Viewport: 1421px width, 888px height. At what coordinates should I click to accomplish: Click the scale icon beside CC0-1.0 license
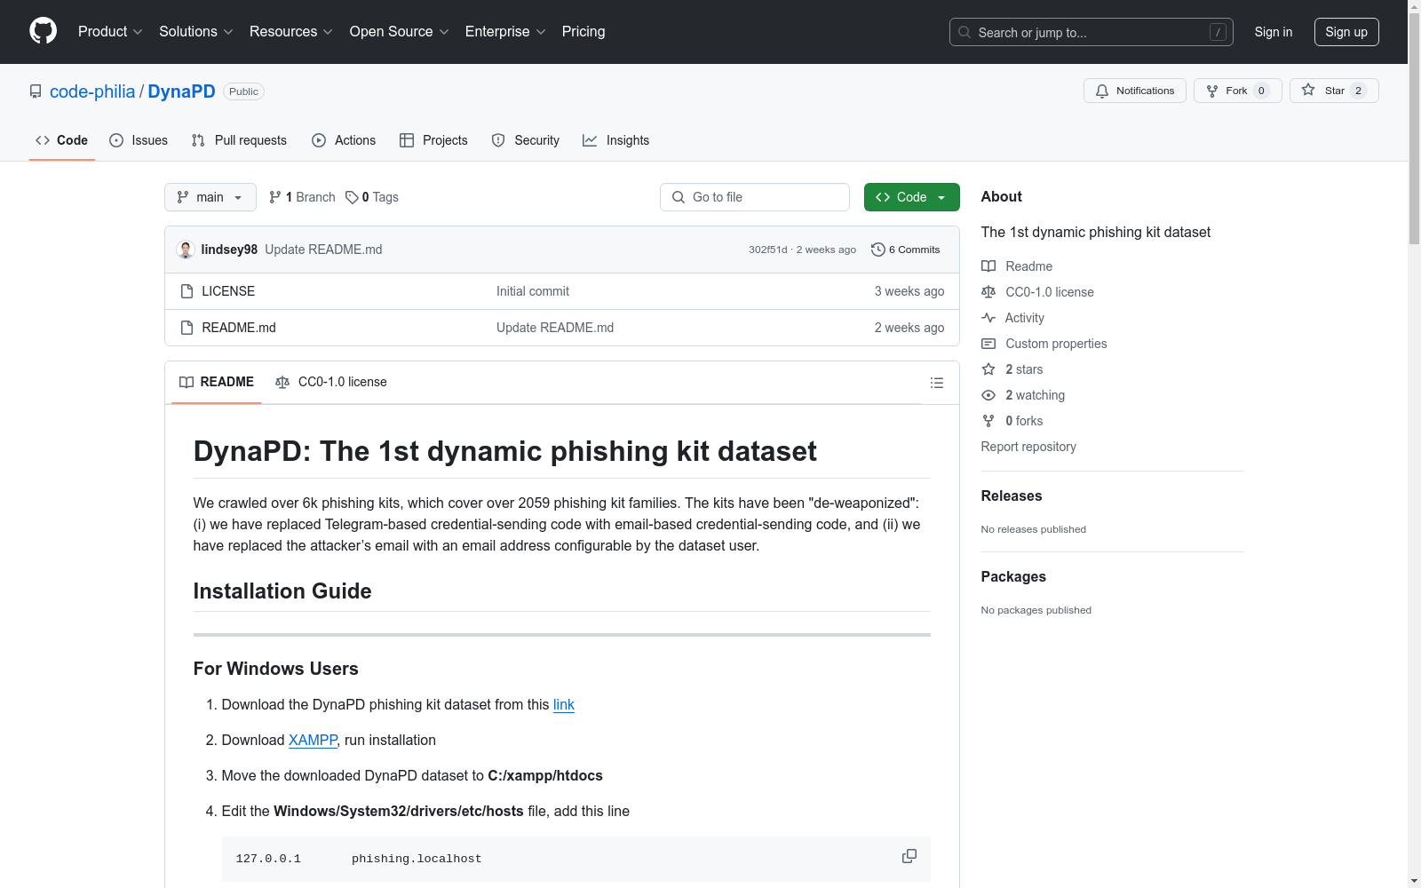(988, 292)
